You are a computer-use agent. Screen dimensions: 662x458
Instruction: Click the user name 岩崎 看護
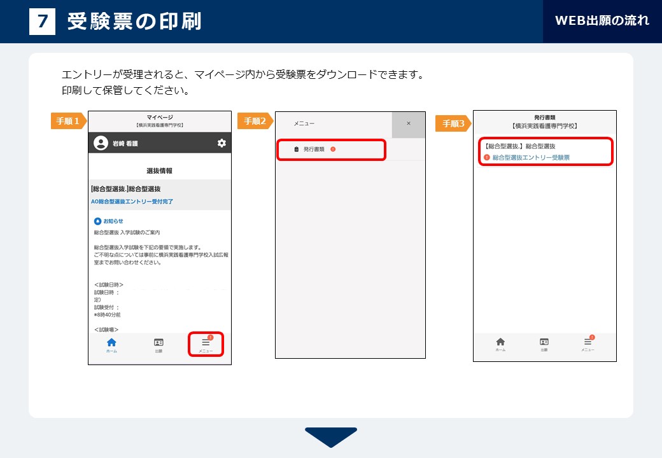(125, 143)
